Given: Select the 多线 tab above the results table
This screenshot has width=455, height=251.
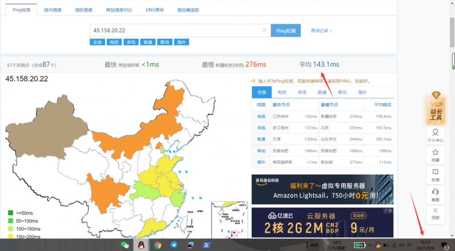Looking at the screenshot, I should tap(302, 92).
